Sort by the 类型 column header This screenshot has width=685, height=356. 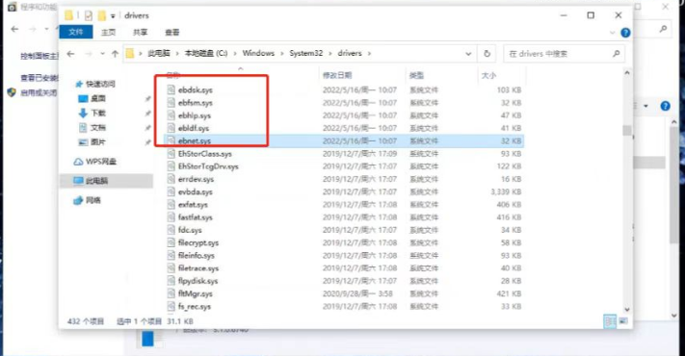pyautogui.click(x=416, y=75)
